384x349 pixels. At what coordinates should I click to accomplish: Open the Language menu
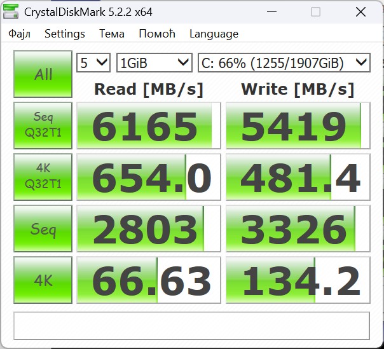click(x=214, y=34)
